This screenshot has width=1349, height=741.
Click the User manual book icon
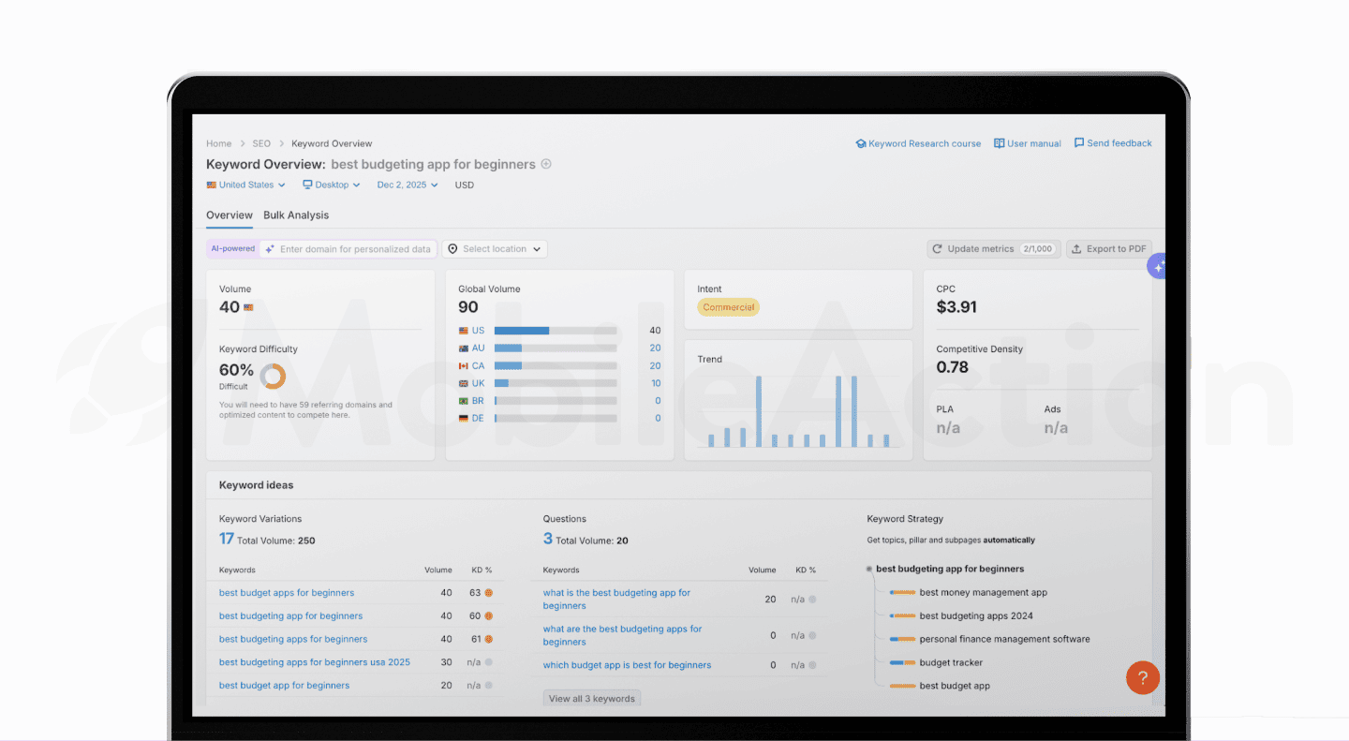(x=999, y=144)
